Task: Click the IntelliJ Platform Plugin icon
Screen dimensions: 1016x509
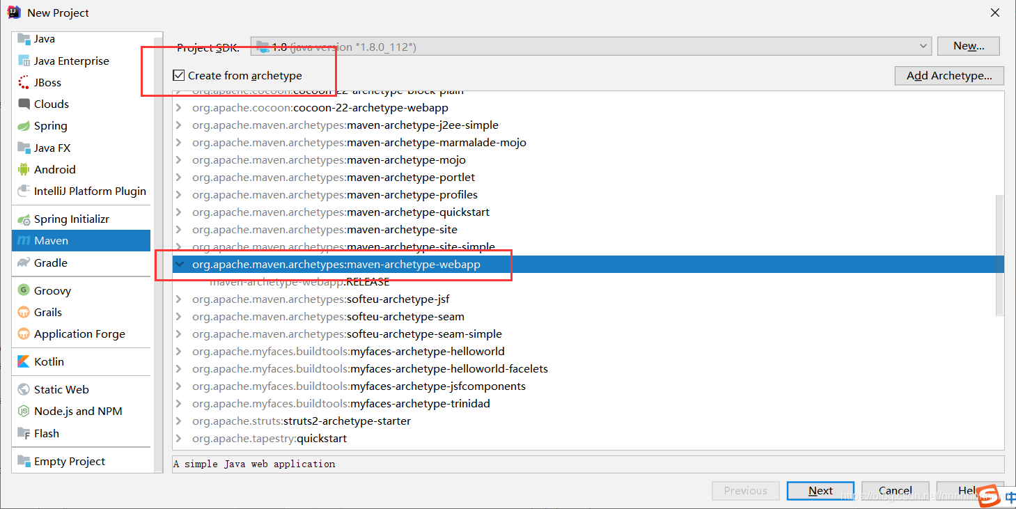Action: point(24,191)
